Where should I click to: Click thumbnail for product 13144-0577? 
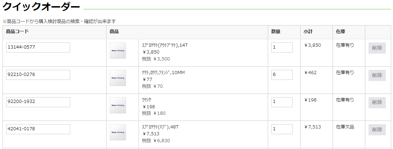pos(118,51)
